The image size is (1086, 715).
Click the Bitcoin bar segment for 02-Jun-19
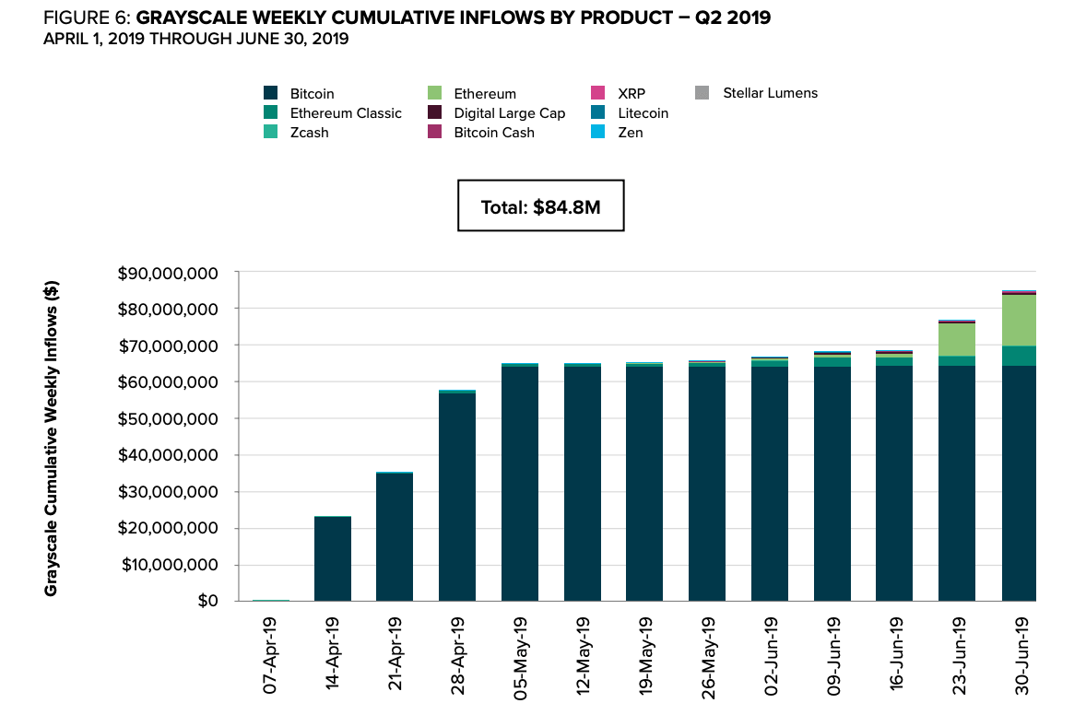[x=770, y=484]
